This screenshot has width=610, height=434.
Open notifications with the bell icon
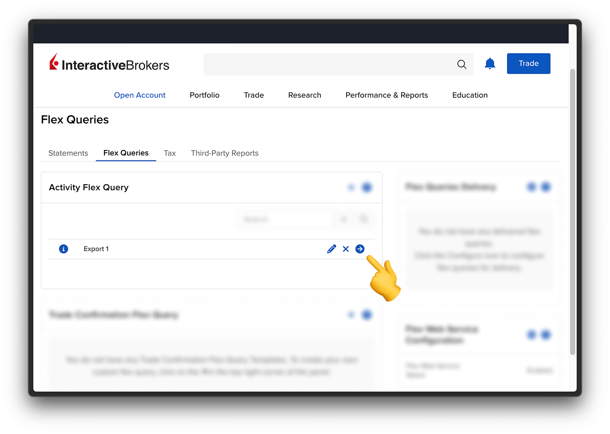(x=490, y=64)
